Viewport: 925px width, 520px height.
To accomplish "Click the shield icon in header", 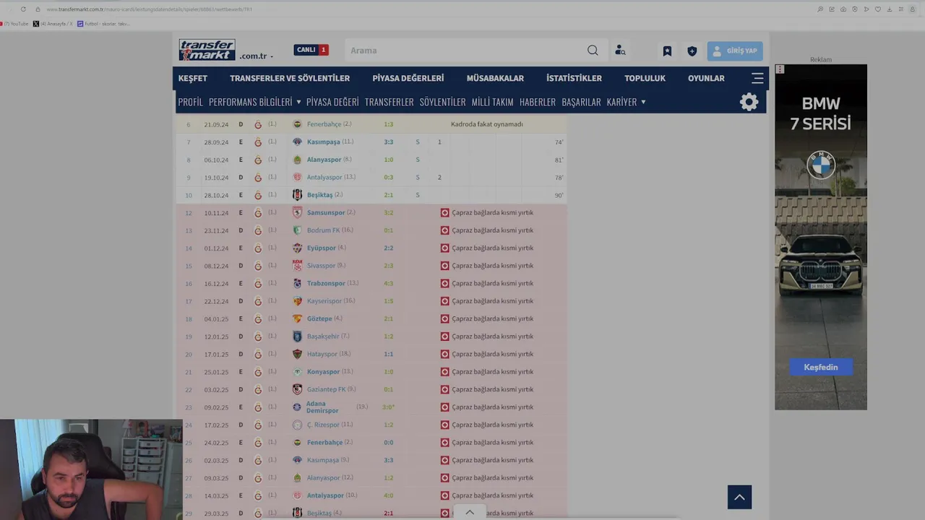I will [x=692, y=51].
